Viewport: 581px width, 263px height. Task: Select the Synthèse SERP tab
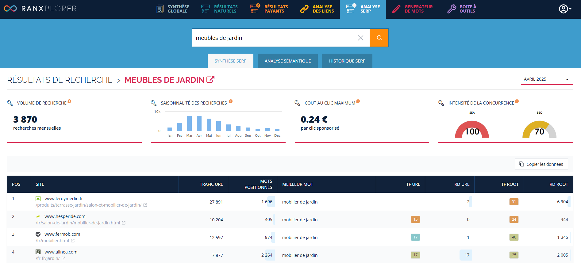point(230,61)
